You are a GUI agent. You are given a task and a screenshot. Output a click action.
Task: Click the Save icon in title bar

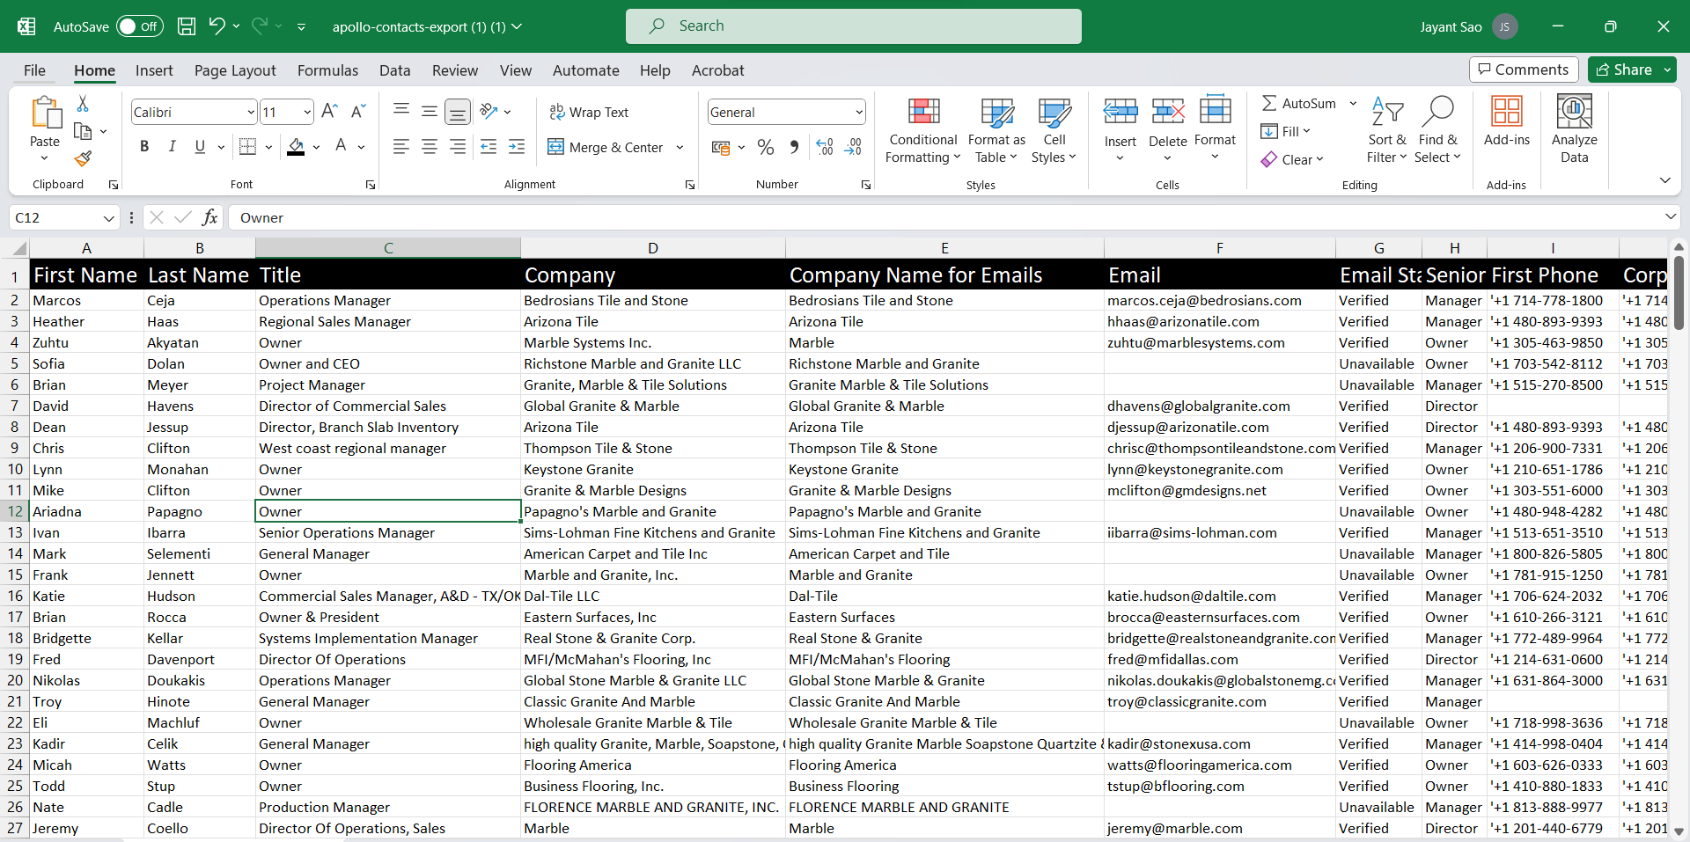pos(187,26)
